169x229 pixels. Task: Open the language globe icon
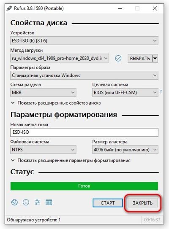(14, 202)
